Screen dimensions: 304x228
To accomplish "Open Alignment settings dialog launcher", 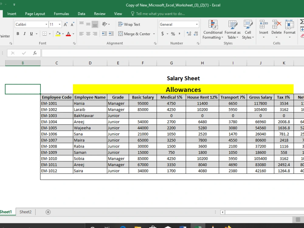I will coord(155,43).
